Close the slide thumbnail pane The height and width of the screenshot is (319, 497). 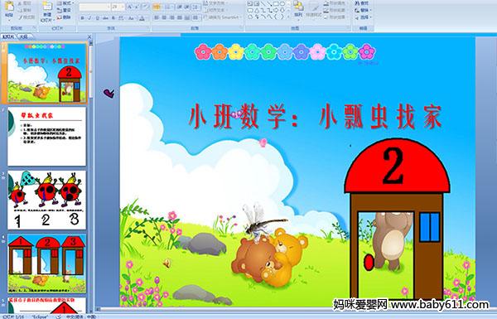[x=89, y=36]
